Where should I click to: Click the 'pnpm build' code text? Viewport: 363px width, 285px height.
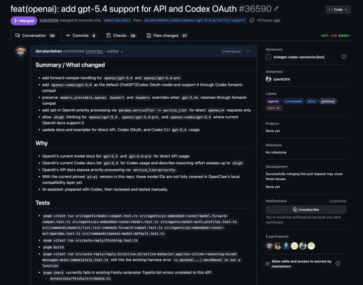click(x=53, y=247)
